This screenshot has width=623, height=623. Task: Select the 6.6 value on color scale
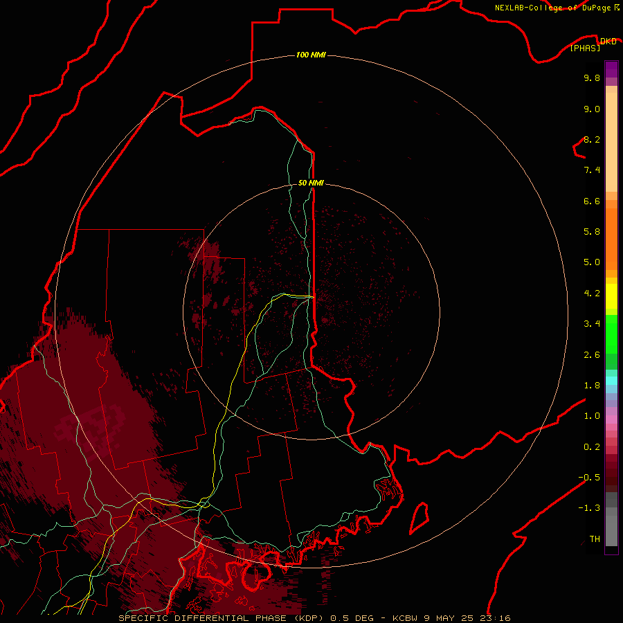tap(592, 201)
